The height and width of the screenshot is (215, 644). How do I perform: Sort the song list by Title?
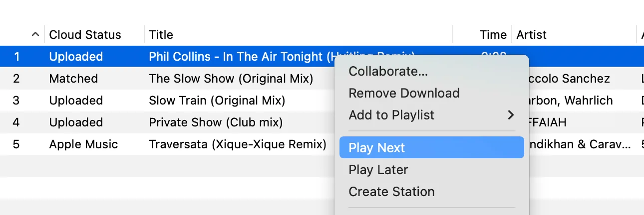pyautogui.click(x=161, y=35)
